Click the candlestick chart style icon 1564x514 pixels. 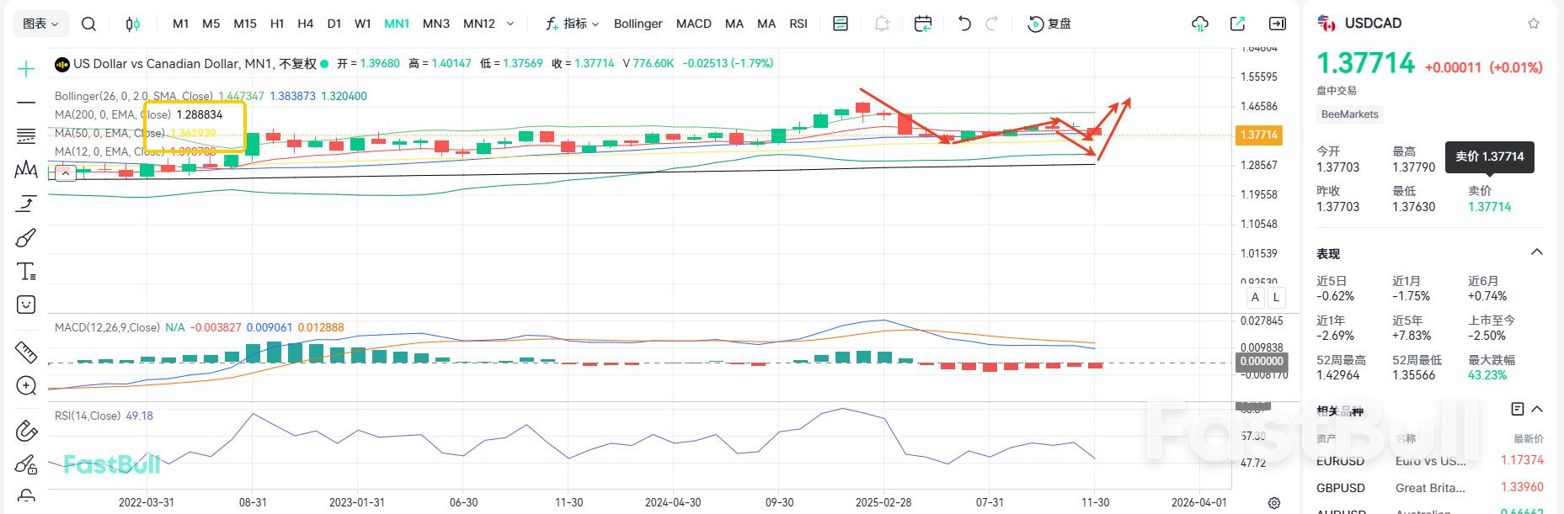[x=132, y=24]
